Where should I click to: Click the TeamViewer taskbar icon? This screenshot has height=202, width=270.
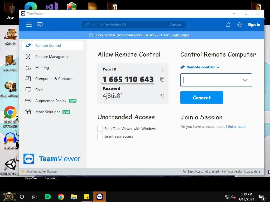(x=100, y=197)
